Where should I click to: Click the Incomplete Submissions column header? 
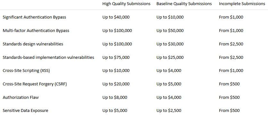click(x=242, y=4)
